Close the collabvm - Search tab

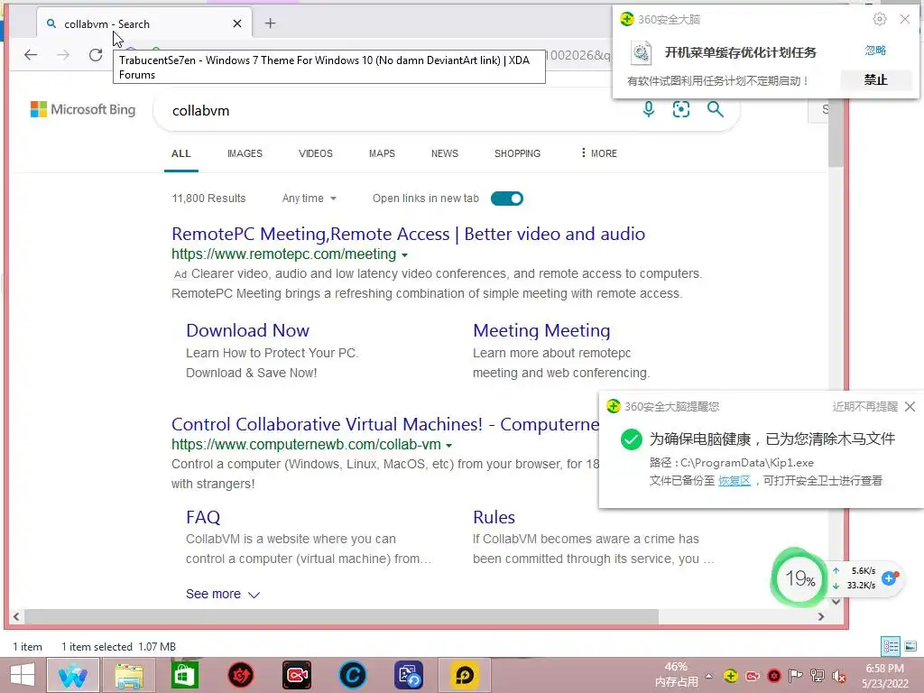[x=237, y=23]
